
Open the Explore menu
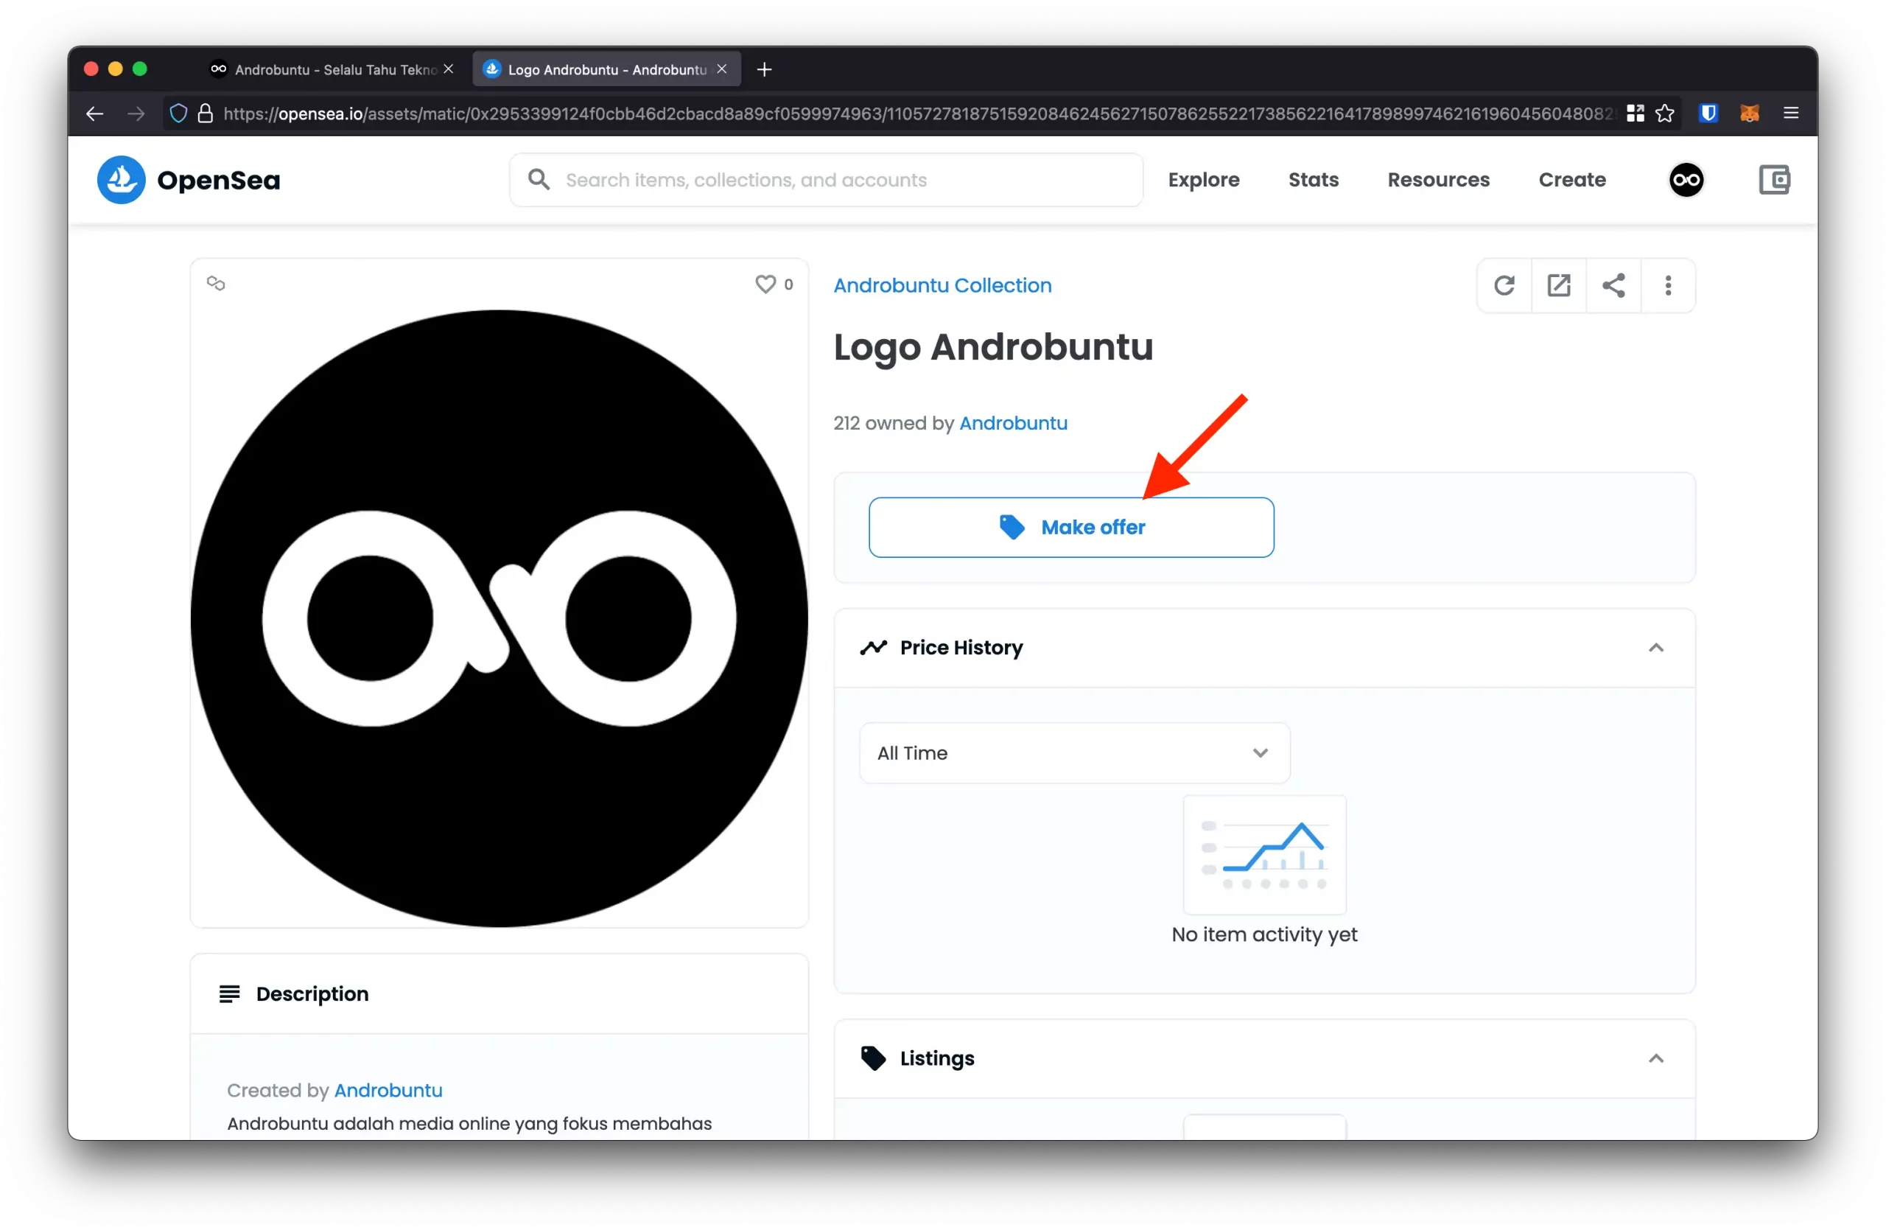pyautogui.click(x=1203, y=180)
